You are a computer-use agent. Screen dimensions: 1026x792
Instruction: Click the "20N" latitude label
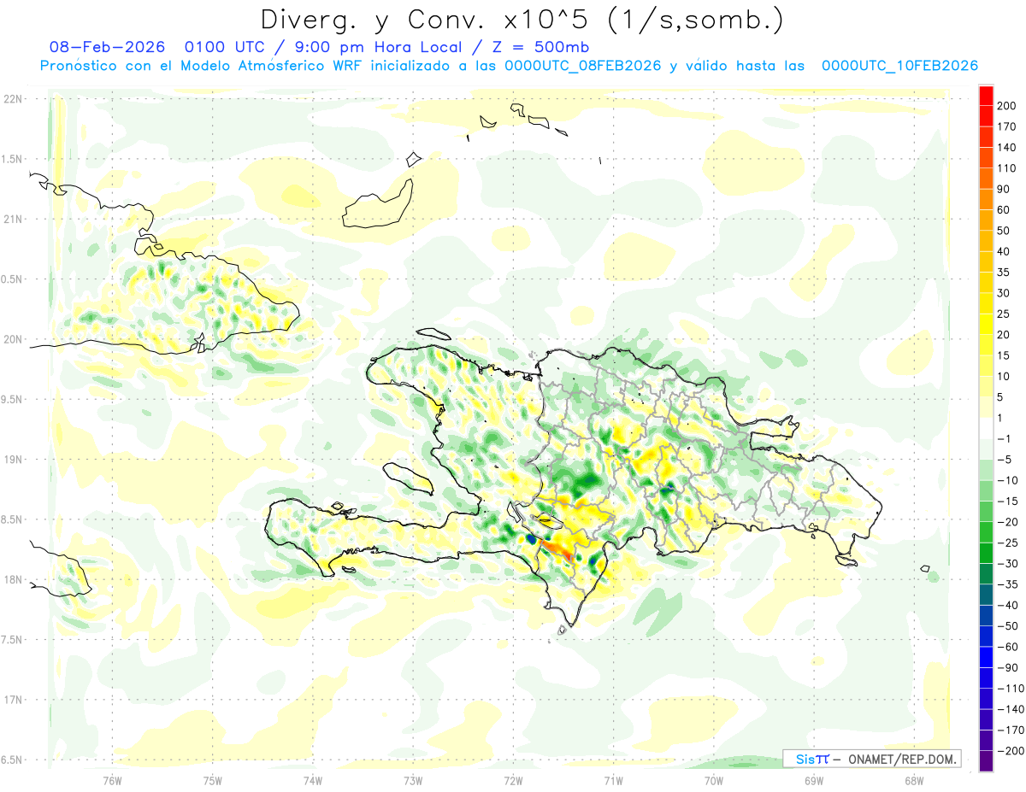tap(13, 339)
